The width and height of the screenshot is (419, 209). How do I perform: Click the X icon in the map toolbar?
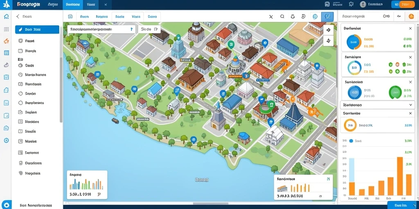coord(271,16)
